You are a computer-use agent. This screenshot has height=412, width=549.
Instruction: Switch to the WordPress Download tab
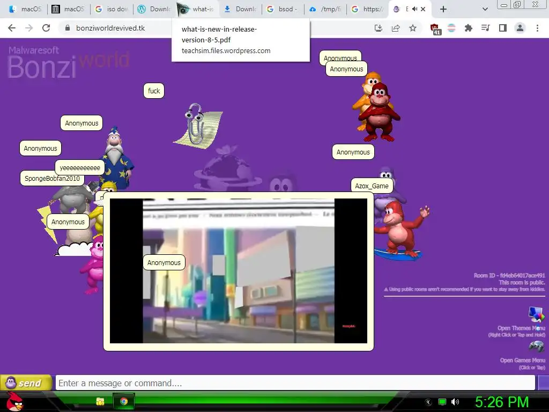coord(154,9)
